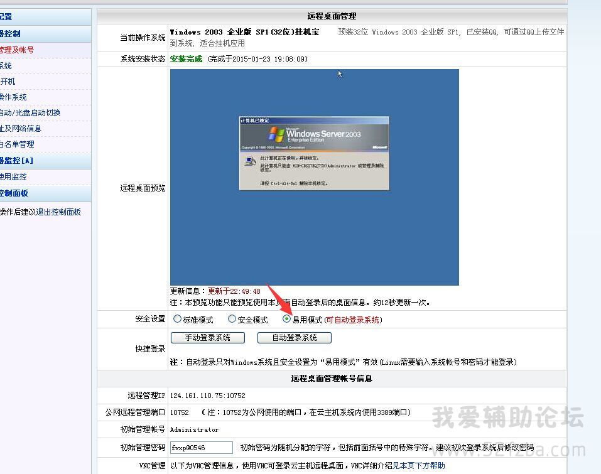601x474 pixels.
Task: Click the 退出控制面板 link in sidebar
Action: (x=58, y=212)
